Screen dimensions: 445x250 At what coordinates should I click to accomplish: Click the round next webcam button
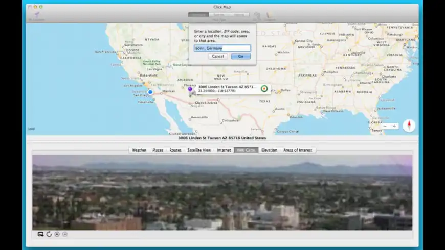(x=57, y=234)
